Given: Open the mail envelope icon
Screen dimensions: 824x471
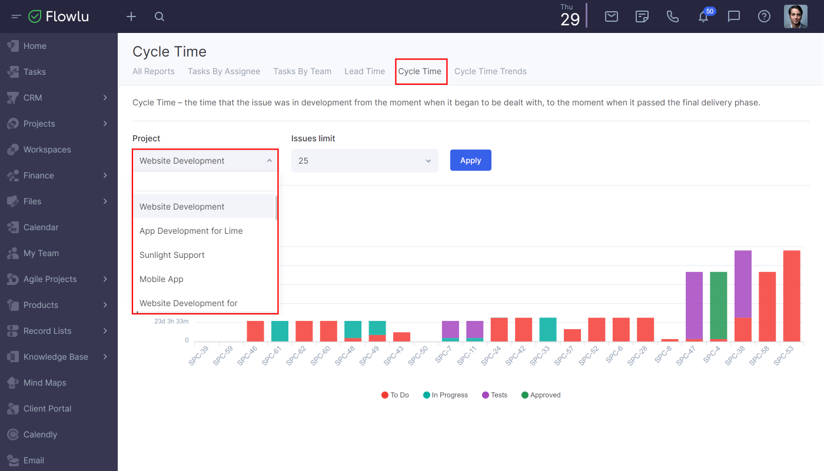Looking at the screenshot, I should (612, 16).
